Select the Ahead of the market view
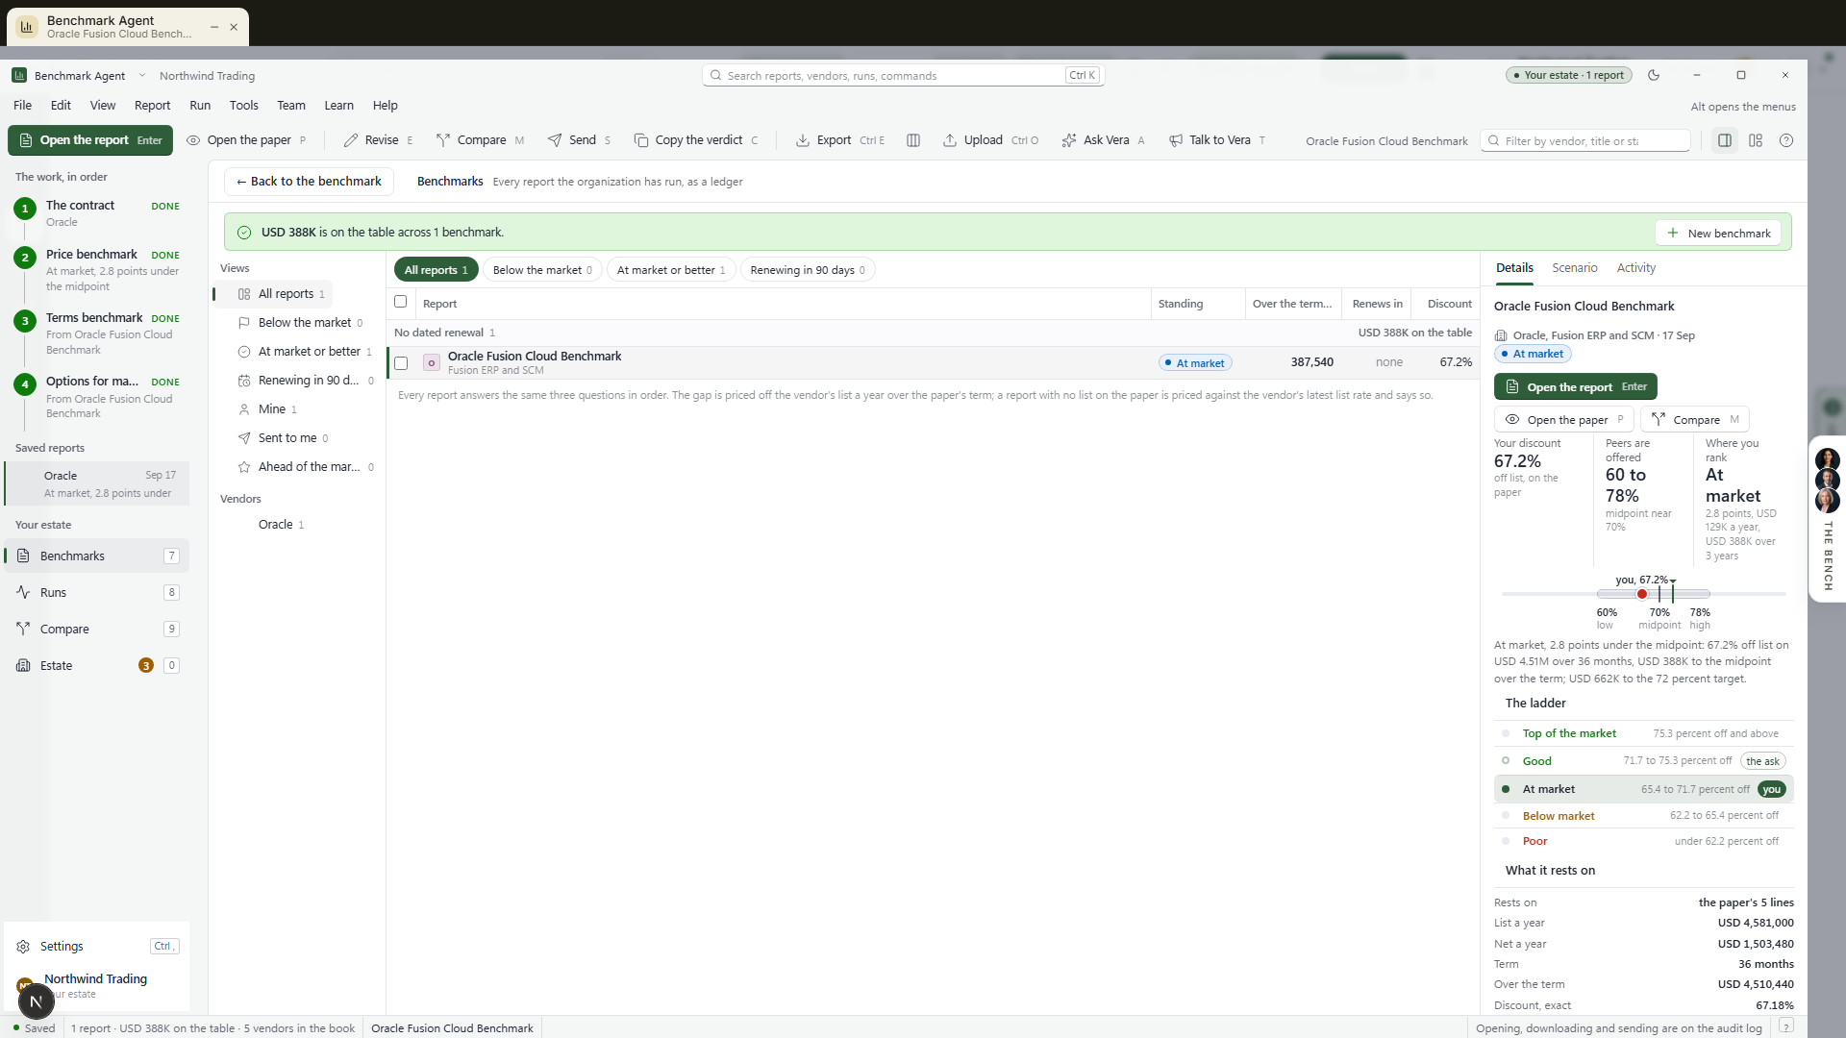 coord(299,467)
